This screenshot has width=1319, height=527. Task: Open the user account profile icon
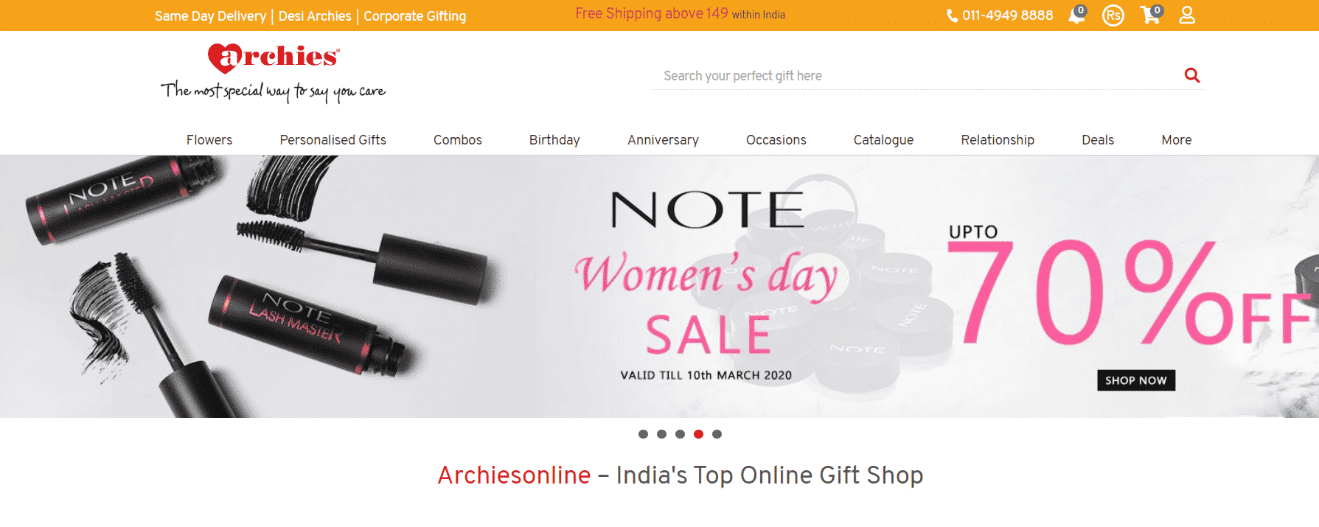(x=1187, y=15)
